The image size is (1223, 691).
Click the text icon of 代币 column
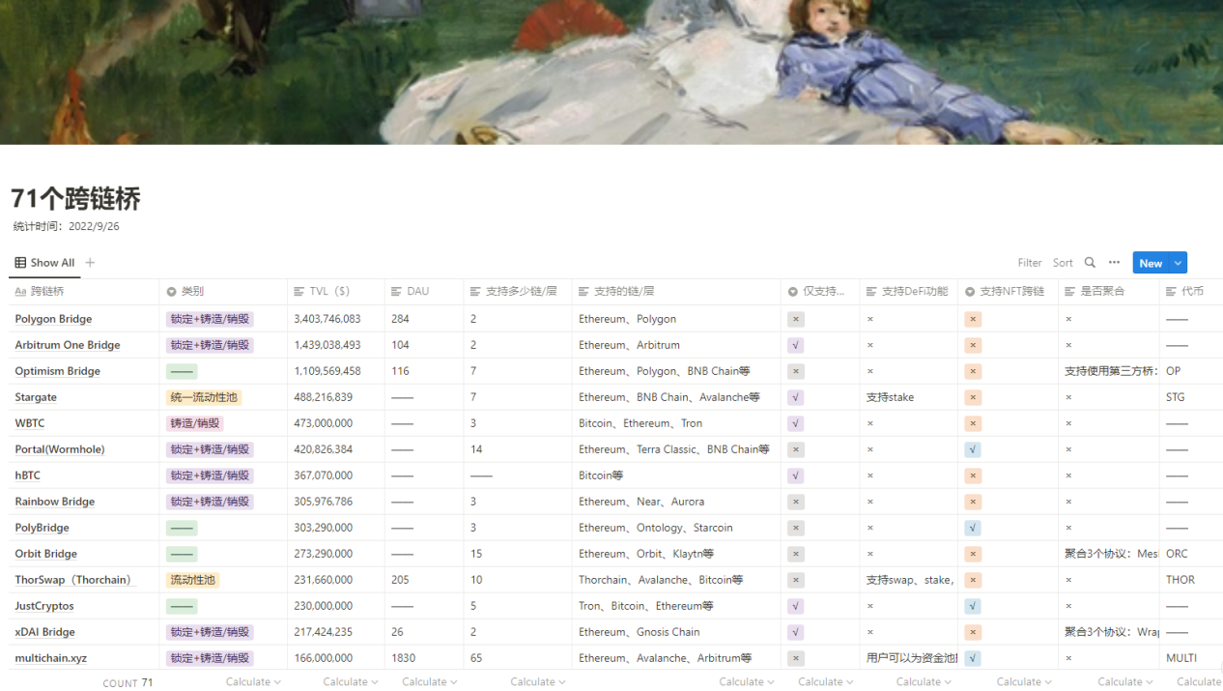(x=1171, y=291)
